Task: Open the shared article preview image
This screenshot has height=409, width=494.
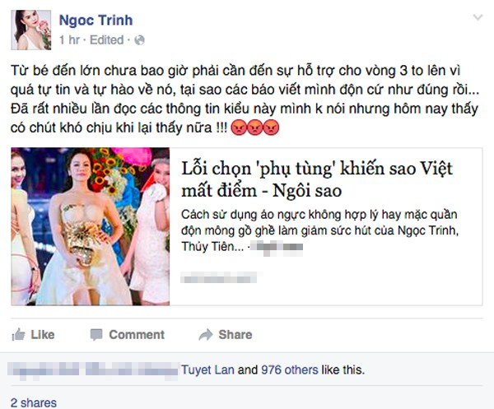Action: coord(91,226)
